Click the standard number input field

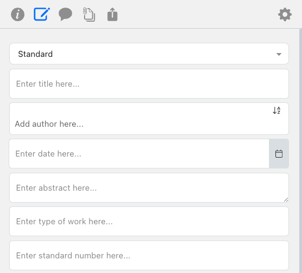pos(149,256)
